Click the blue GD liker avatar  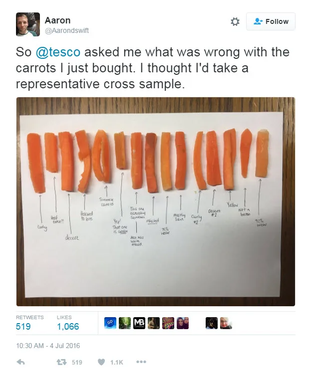(110, 323)
